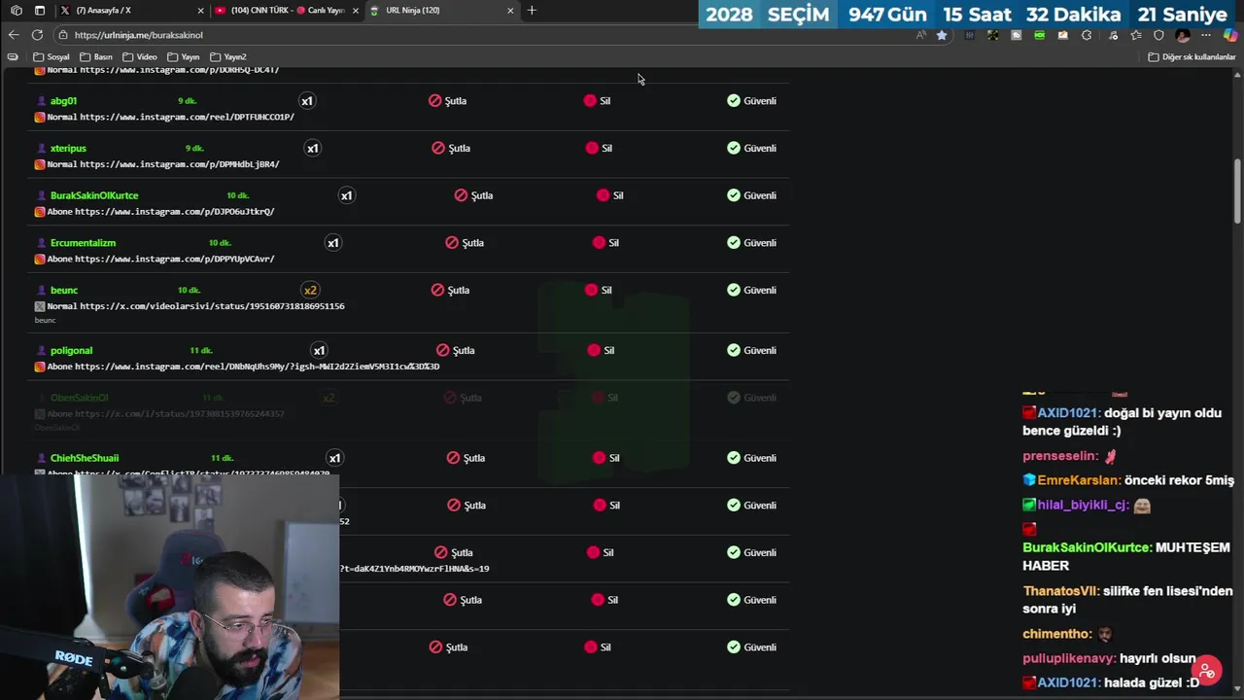The image size is (1244, 700).
Task: Open poligonal's Instagram reel link
Action: tap(257, 367)
